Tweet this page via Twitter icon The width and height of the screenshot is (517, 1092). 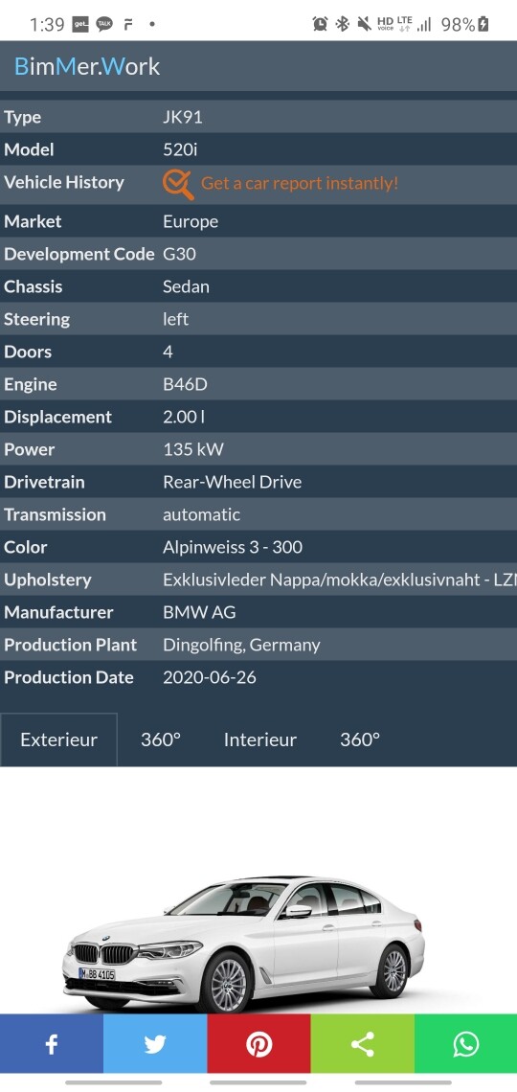click(155, 1043)
